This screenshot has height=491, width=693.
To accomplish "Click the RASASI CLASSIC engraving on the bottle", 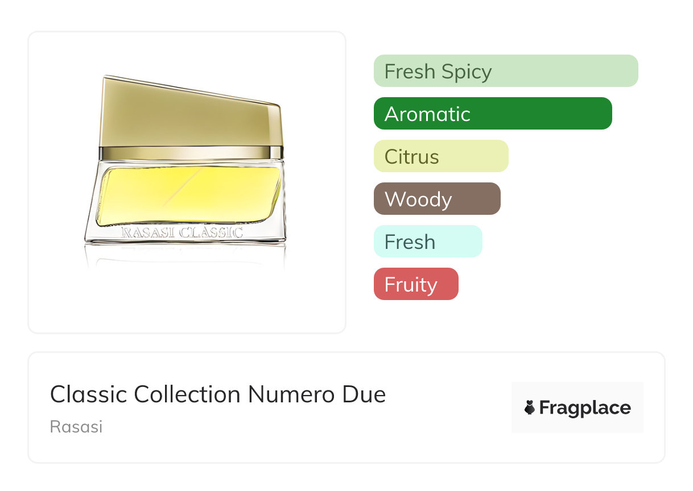I will click(x=182, y=232).
